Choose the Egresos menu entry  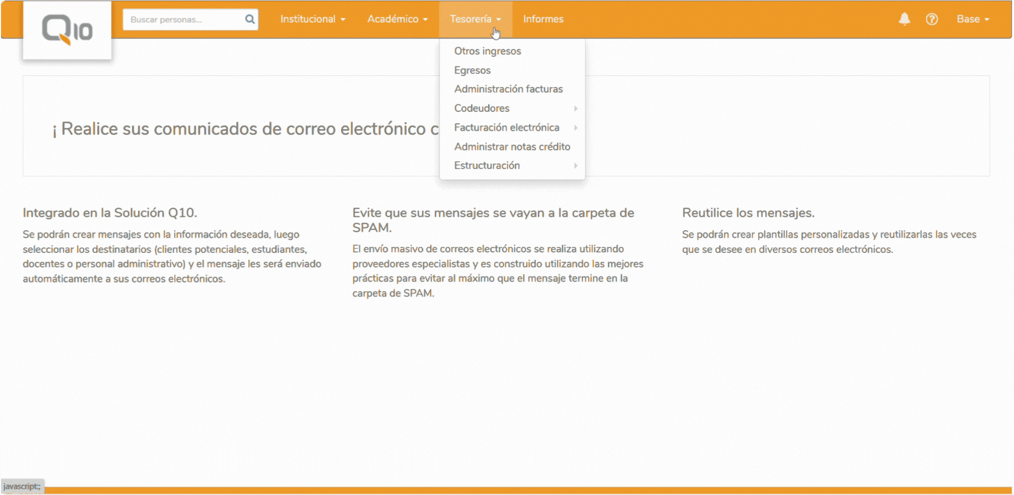(x=472, y=70)
